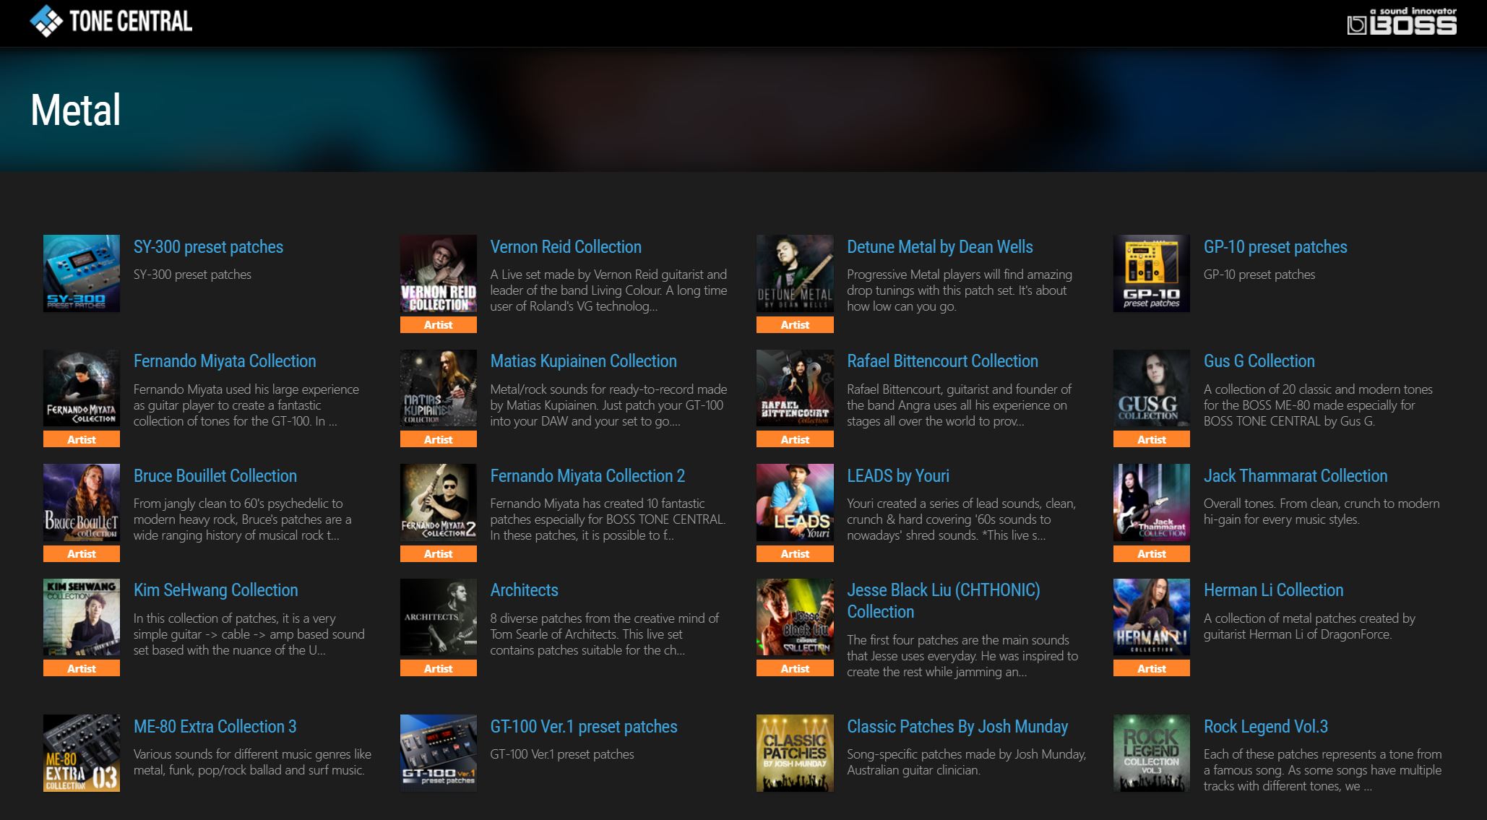Open Jack Thammarat Collection title
Viewport: 1487px width, 820px height.
1296,476
